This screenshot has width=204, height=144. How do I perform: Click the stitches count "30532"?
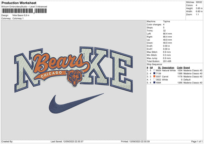[199, 2]
